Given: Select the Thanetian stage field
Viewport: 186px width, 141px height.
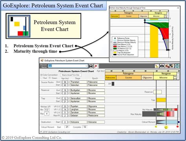Looking at the screenshot, I should 78,82.
